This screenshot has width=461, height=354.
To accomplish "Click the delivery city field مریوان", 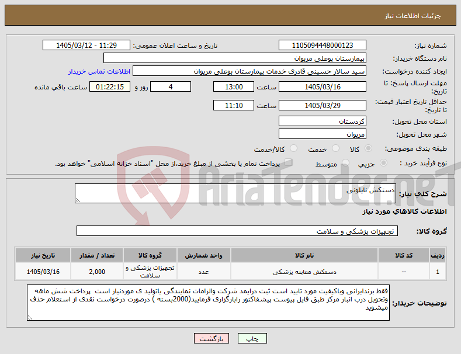I will pyautogui.click(x=322, y=134).
